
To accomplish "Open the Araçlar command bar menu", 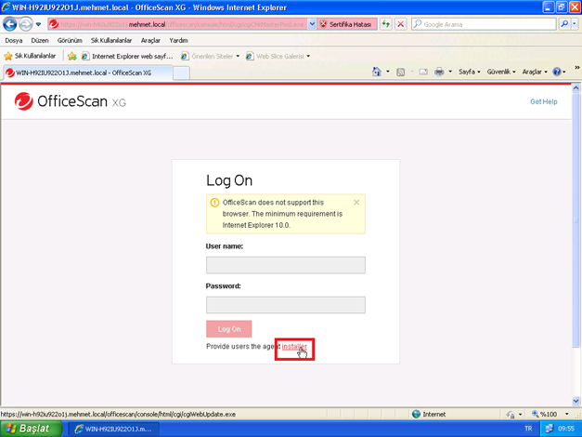I will pos(535,72).
